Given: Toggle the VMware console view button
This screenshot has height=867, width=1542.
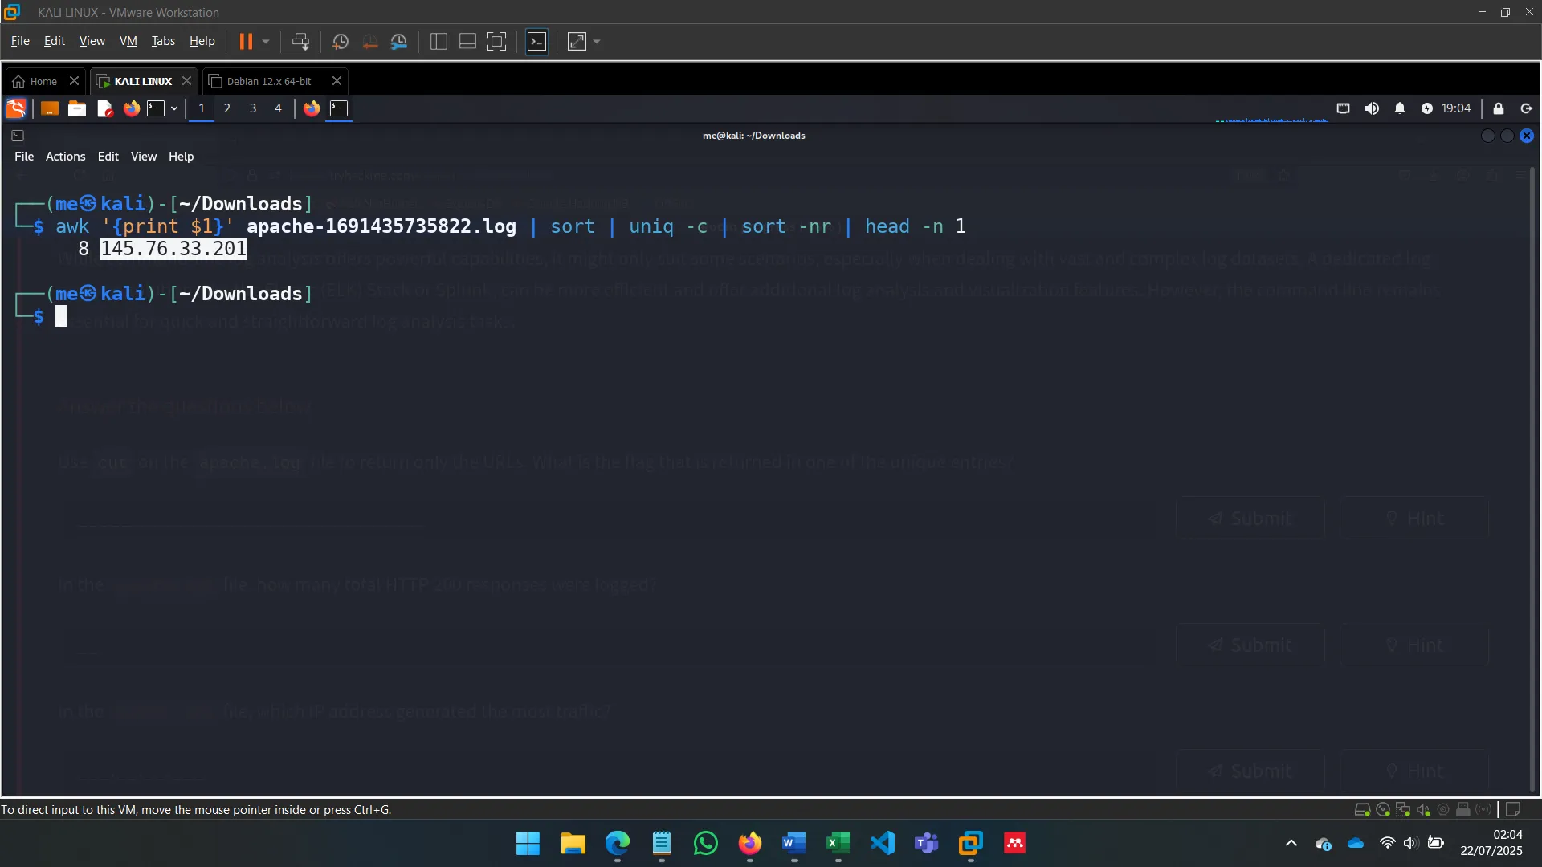Looking at the screenshot, I should 536,41.
